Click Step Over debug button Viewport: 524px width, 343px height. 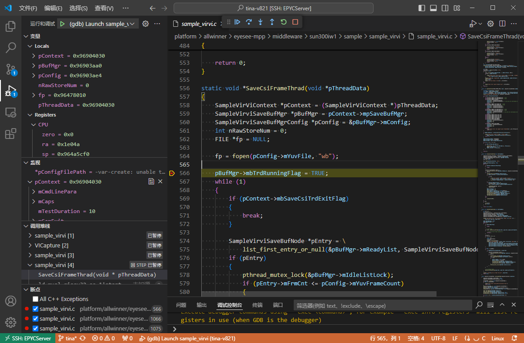249,22
